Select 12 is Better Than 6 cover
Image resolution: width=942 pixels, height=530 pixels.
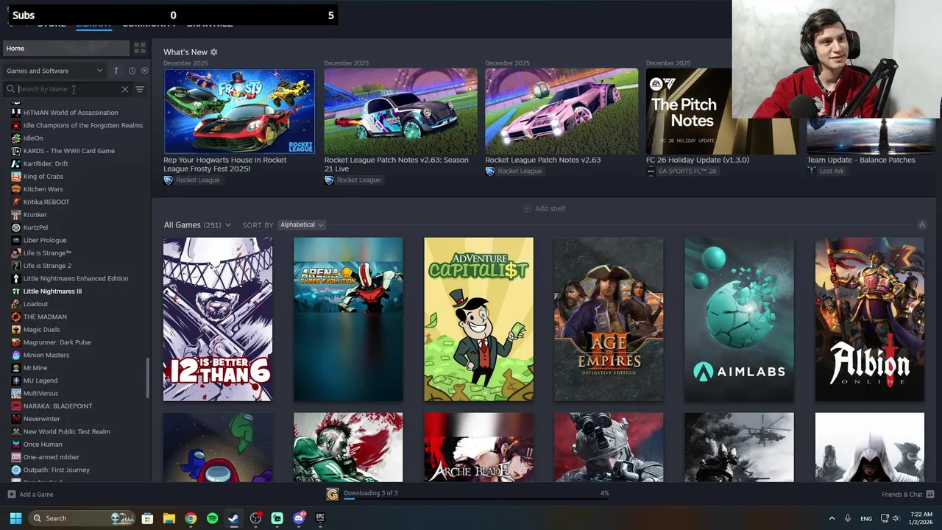click(x=218, y=319)
